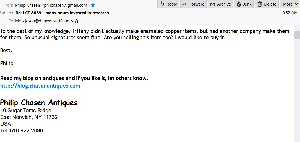Viewport: 300px width, 142px height.
Task: Click the Reply arrow button
Action: point(168,4)
